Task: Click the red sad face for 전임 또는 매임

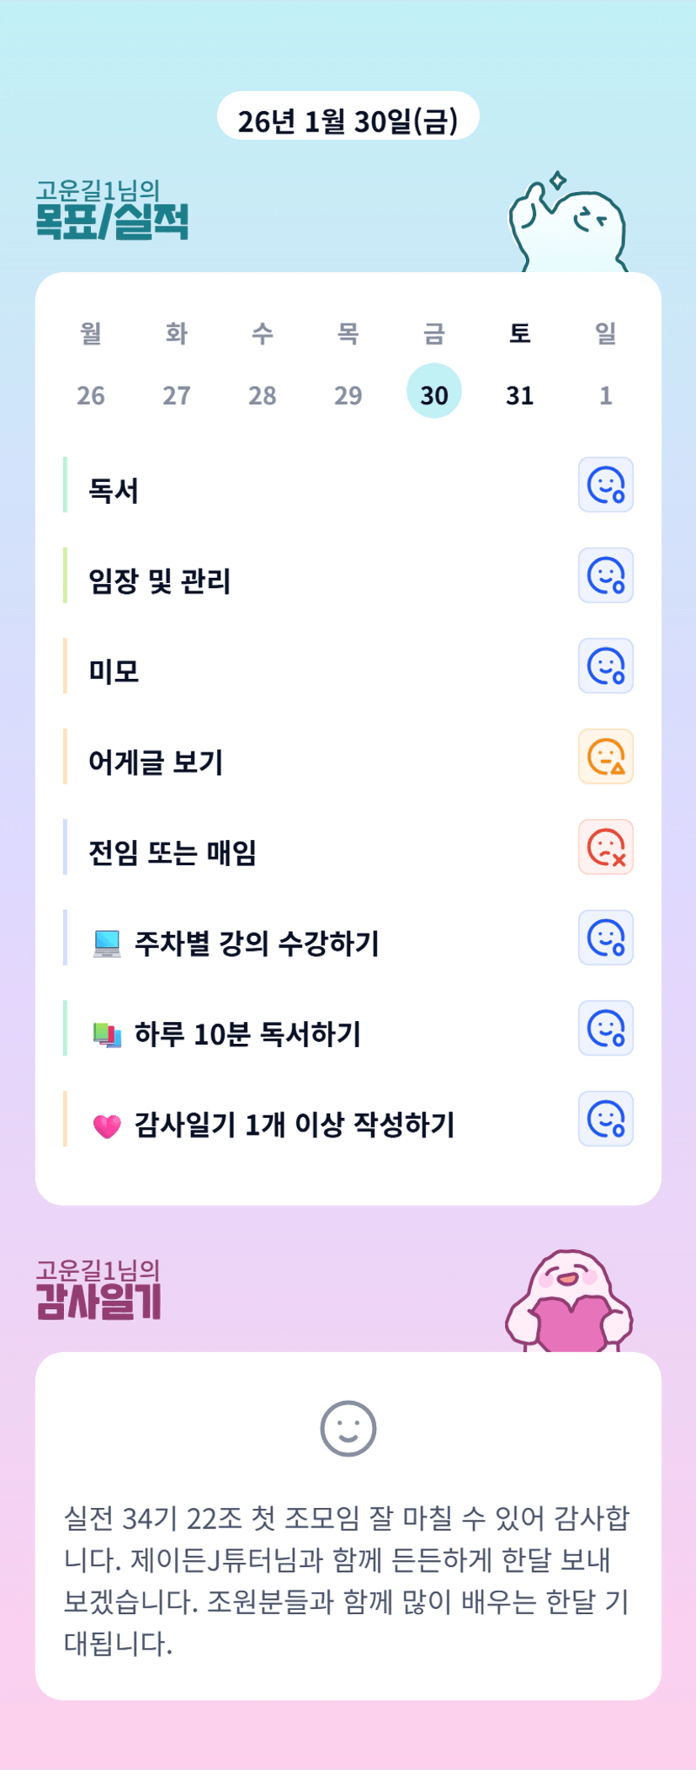Action: point(605,848)
